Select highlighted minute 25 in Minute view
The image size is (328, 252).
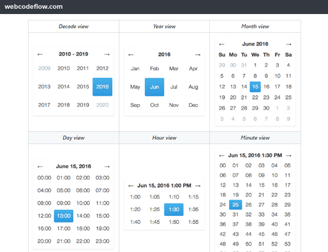point(236,205)
